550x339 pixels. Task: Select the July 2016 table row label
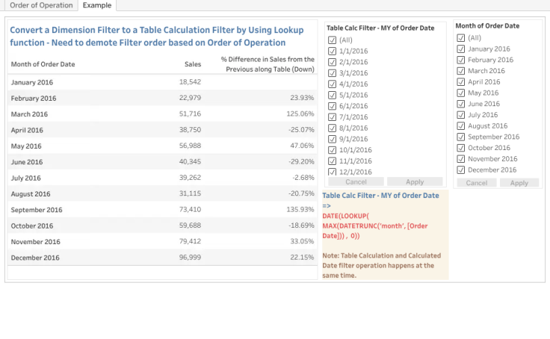(x=25, y=178)
